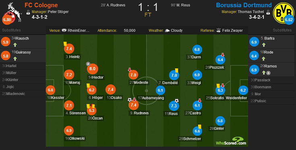Select Aubameyang's 6.1 rating bubble
This screenshot has height=150, width=296.
[160, 90]
